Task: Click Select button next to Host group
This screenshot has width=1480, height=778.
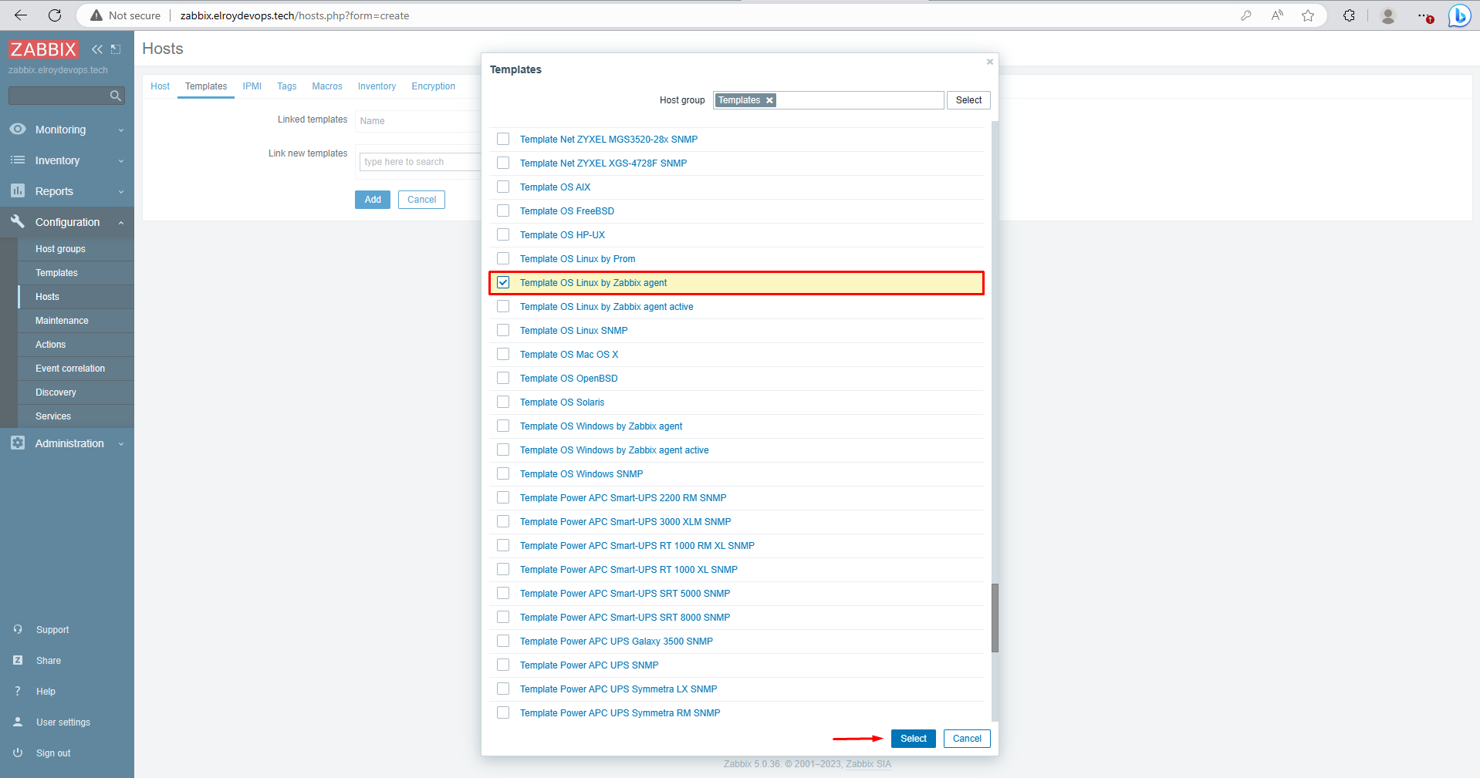Action: point(968,100)
